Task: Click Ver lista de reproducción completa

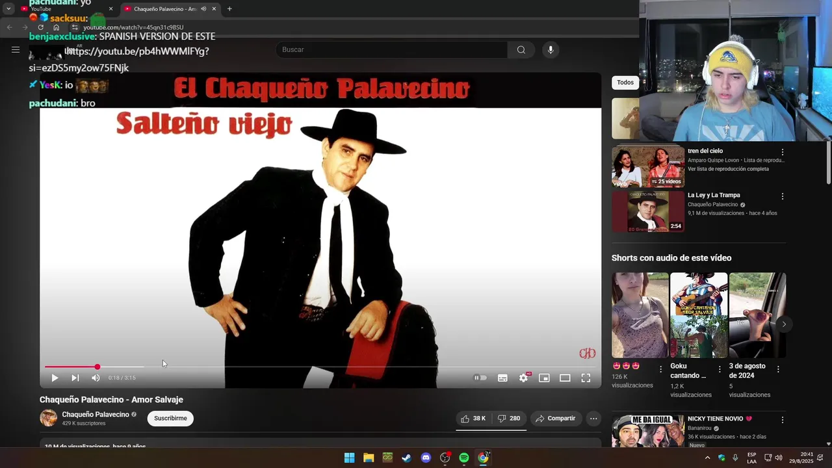Action: click(x=728, y=169)
